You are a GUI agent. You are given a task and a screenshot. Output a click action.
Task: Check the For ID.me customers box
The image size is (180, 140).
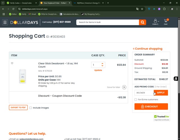(x=136, y=99)
